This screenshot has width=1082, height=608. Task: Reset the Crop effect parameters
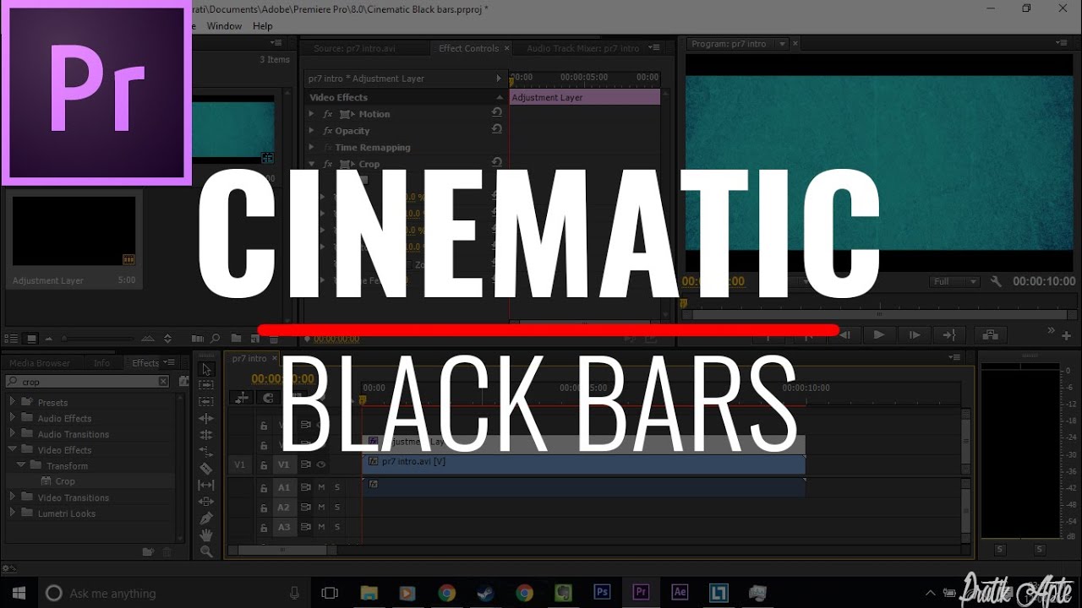pyautogui.click(x=497, y=163)
